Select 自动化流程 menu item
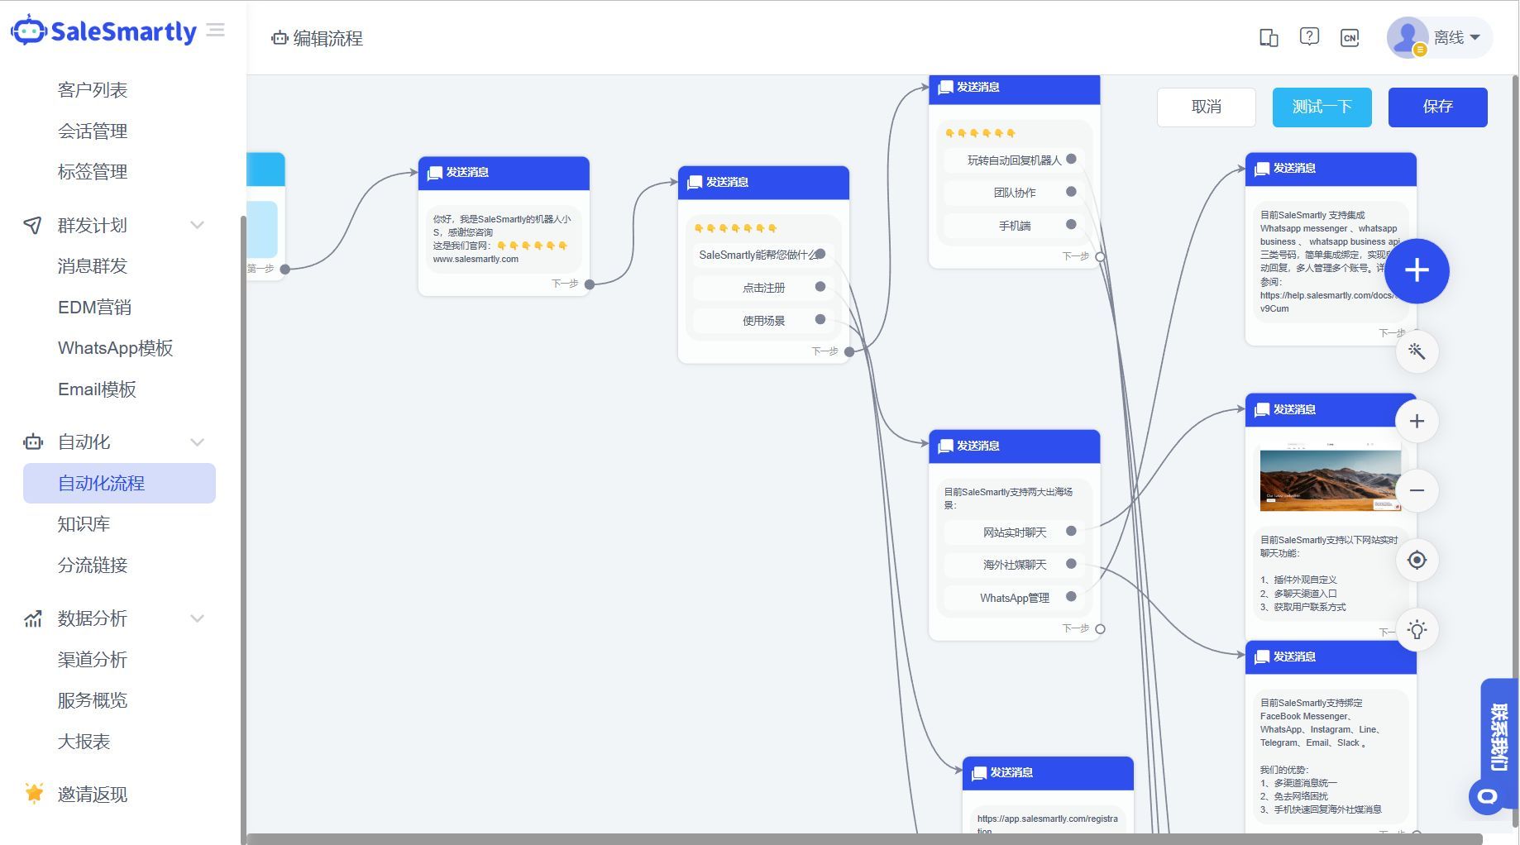1520x845 pixels. point(119,483)
